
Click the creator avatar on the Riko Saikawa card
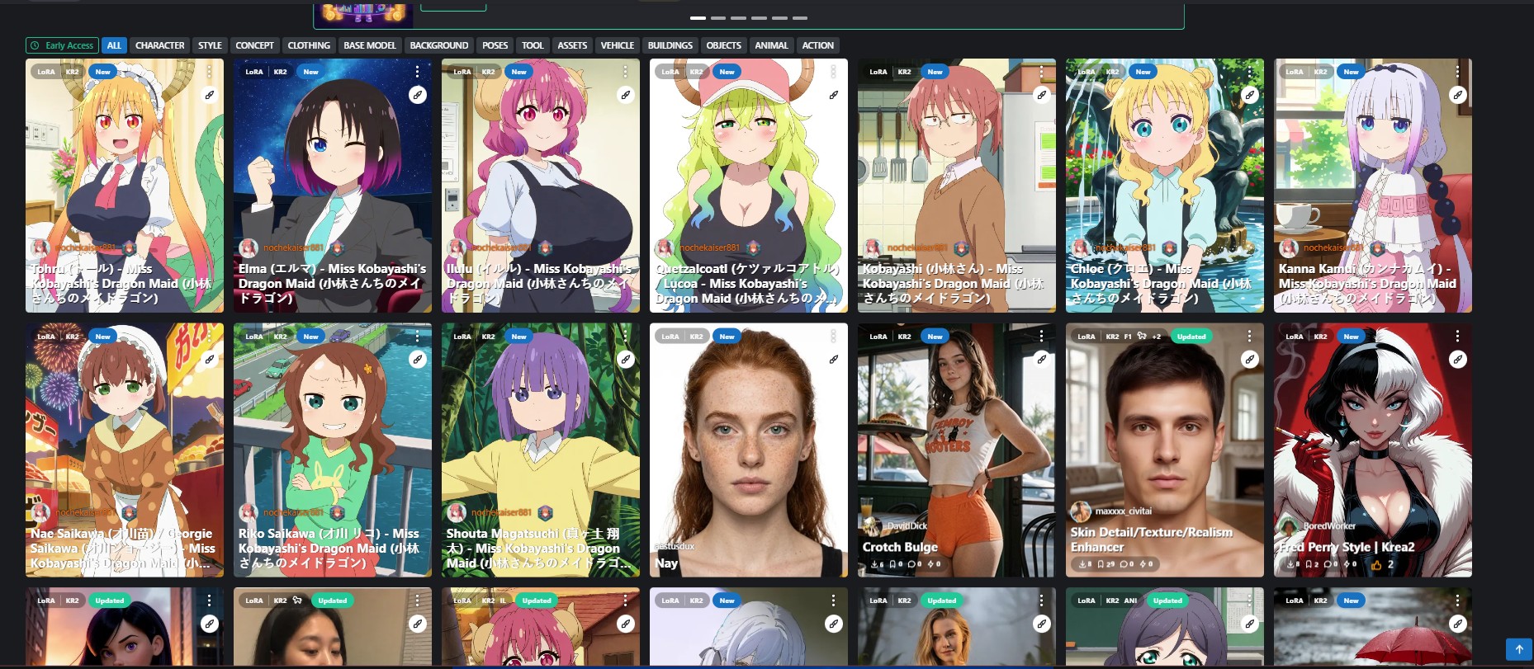tap(249, 512)
